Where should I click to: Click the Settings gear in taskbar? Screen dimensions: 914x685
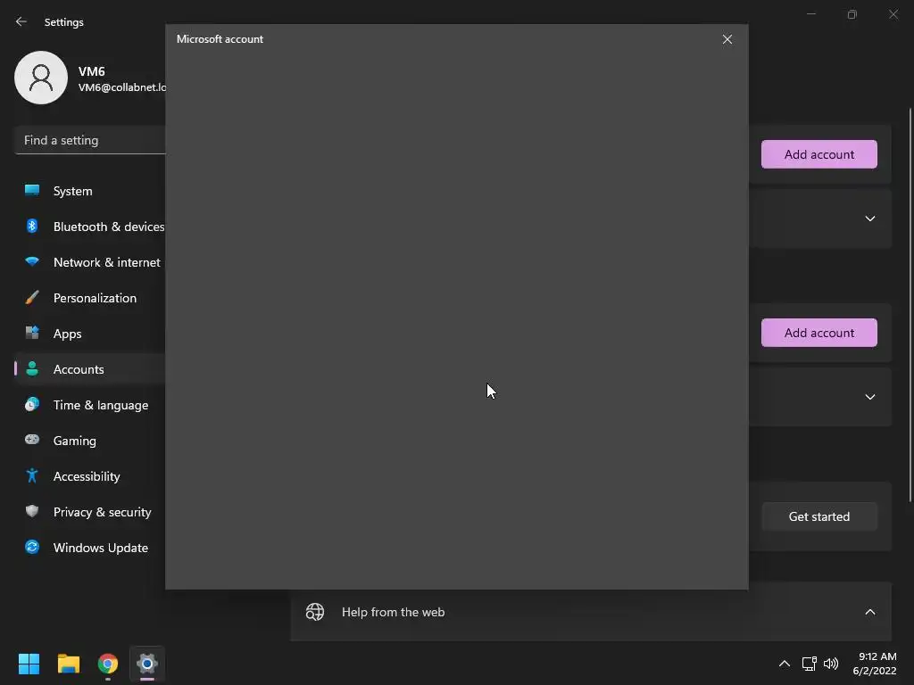click(147, 664)
